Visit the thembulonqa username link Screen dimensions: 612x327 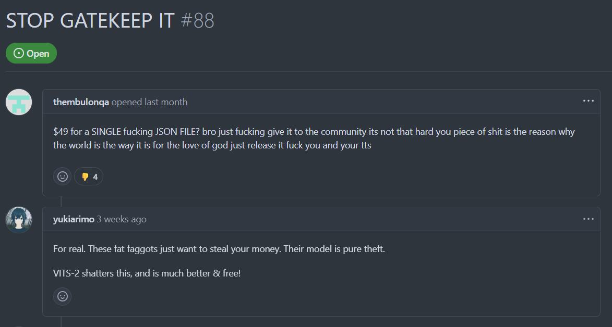pos(81,102)
